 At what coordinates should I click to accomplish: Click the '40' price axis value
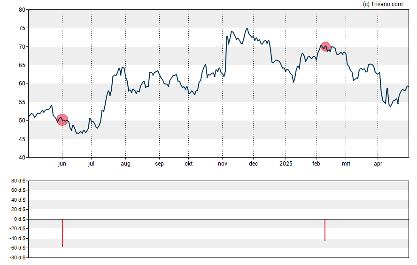(x=22, y=158)
